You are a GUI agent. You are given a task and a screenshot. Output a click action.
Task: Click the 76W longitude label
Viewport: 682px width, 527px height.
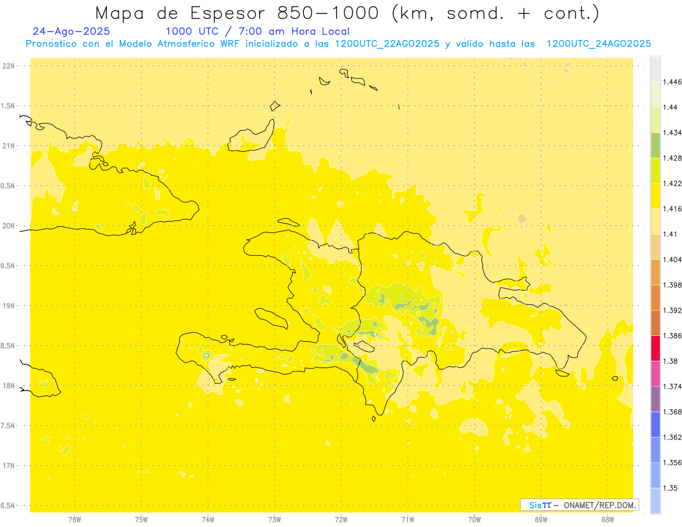click(x=74, y=519)
